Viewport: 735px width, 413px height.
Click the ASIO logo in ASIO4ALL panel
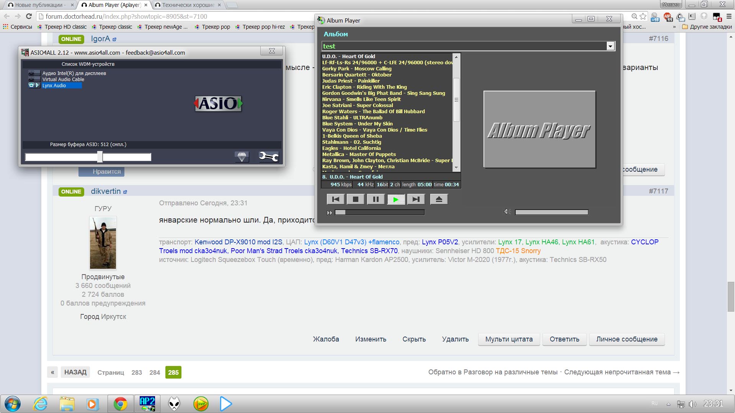[x=219, y=103]
